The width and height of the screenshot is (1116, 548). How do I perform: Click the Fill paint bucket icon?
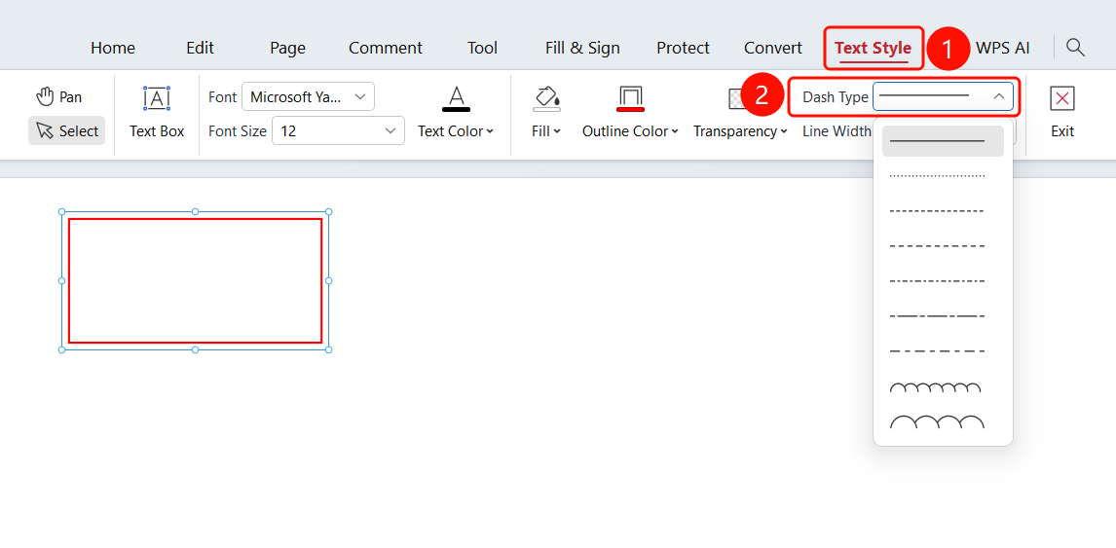coord(546,98)
